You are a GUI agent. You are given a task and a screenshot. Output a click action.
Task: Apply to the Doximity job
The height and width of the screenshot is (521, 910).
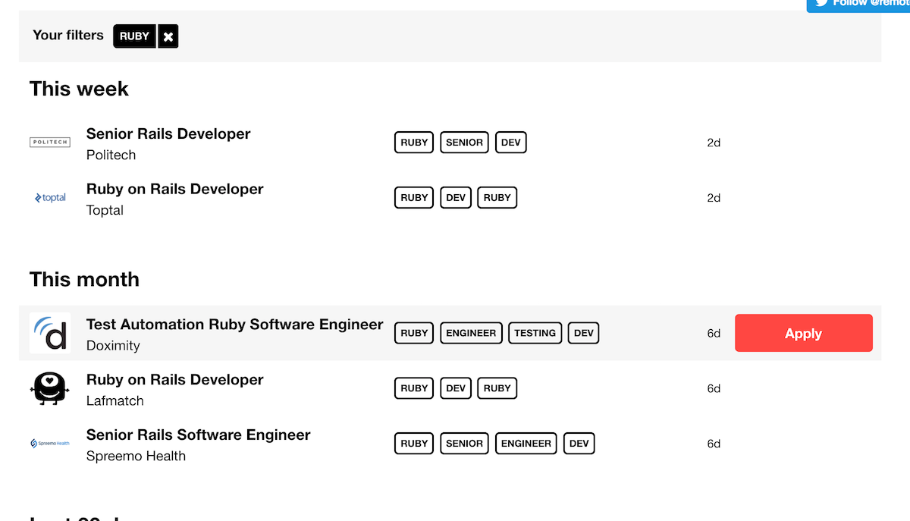803,334
